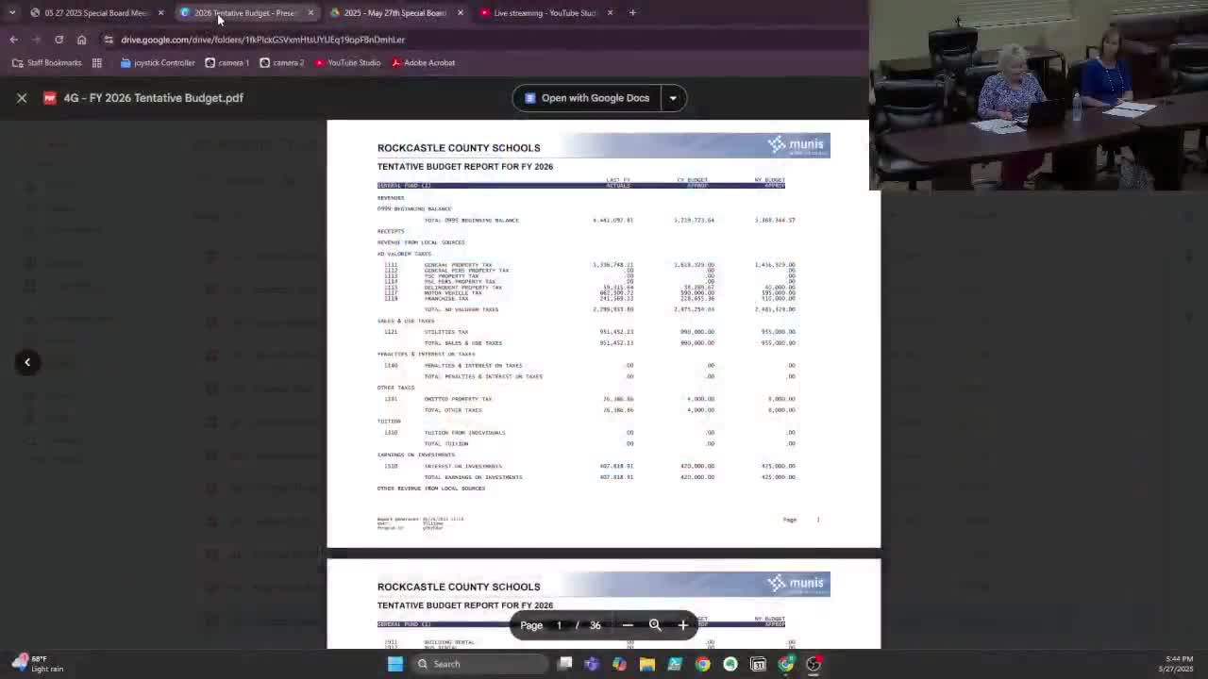The image size is (1208, 679).
Task: Open the green round app on taskbar
Action: 730,664
